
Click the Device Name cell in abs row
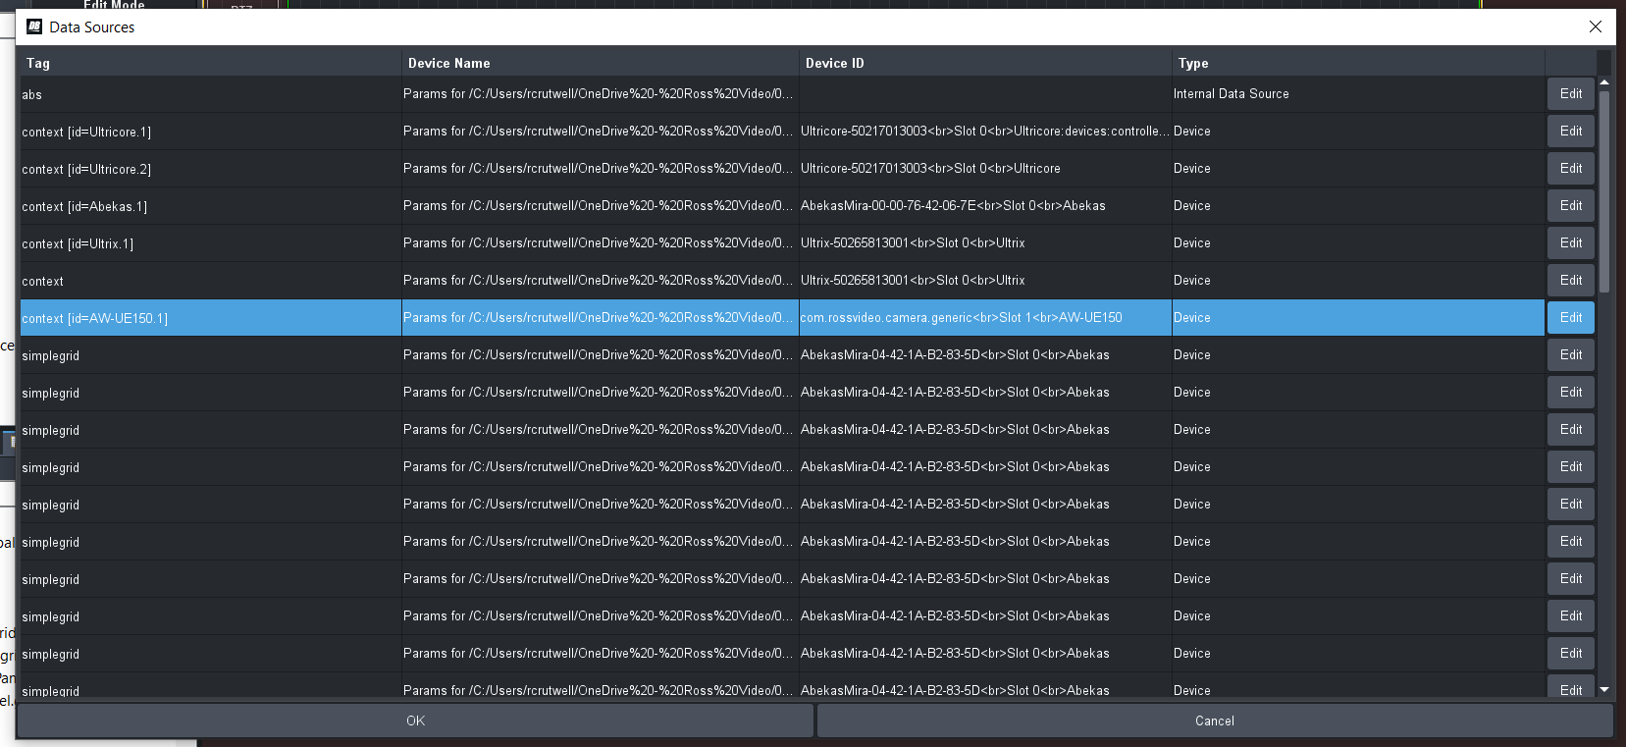pyautogui.click(x=601, y=94)
